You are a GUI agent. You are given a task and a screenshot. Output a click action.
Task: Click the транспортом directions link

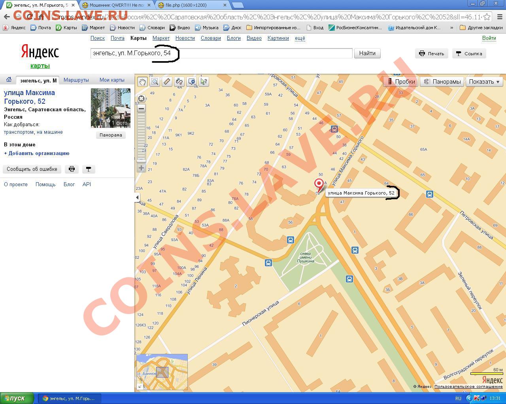click(x=19, y=132)
